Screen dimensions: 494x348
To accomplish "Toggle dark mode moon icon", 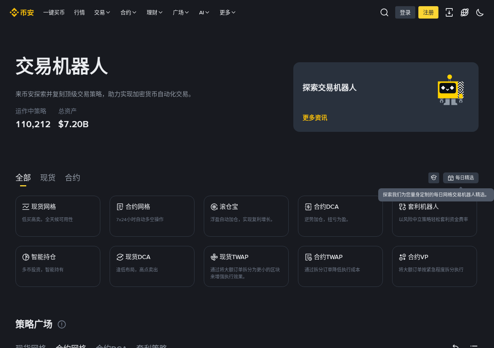I will pyautogui.click(x=480, y=12).
